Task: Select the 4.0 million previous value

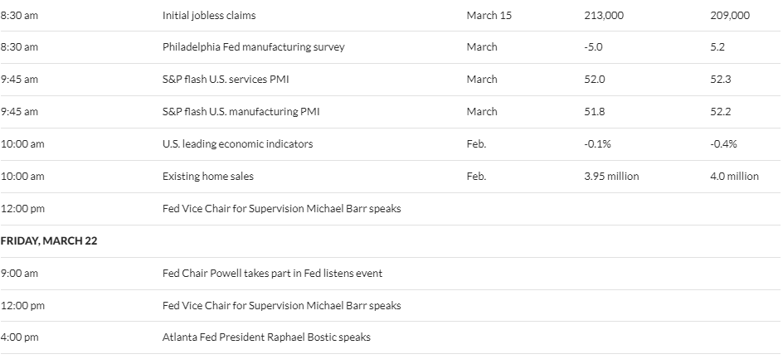Action: point(734,177)
